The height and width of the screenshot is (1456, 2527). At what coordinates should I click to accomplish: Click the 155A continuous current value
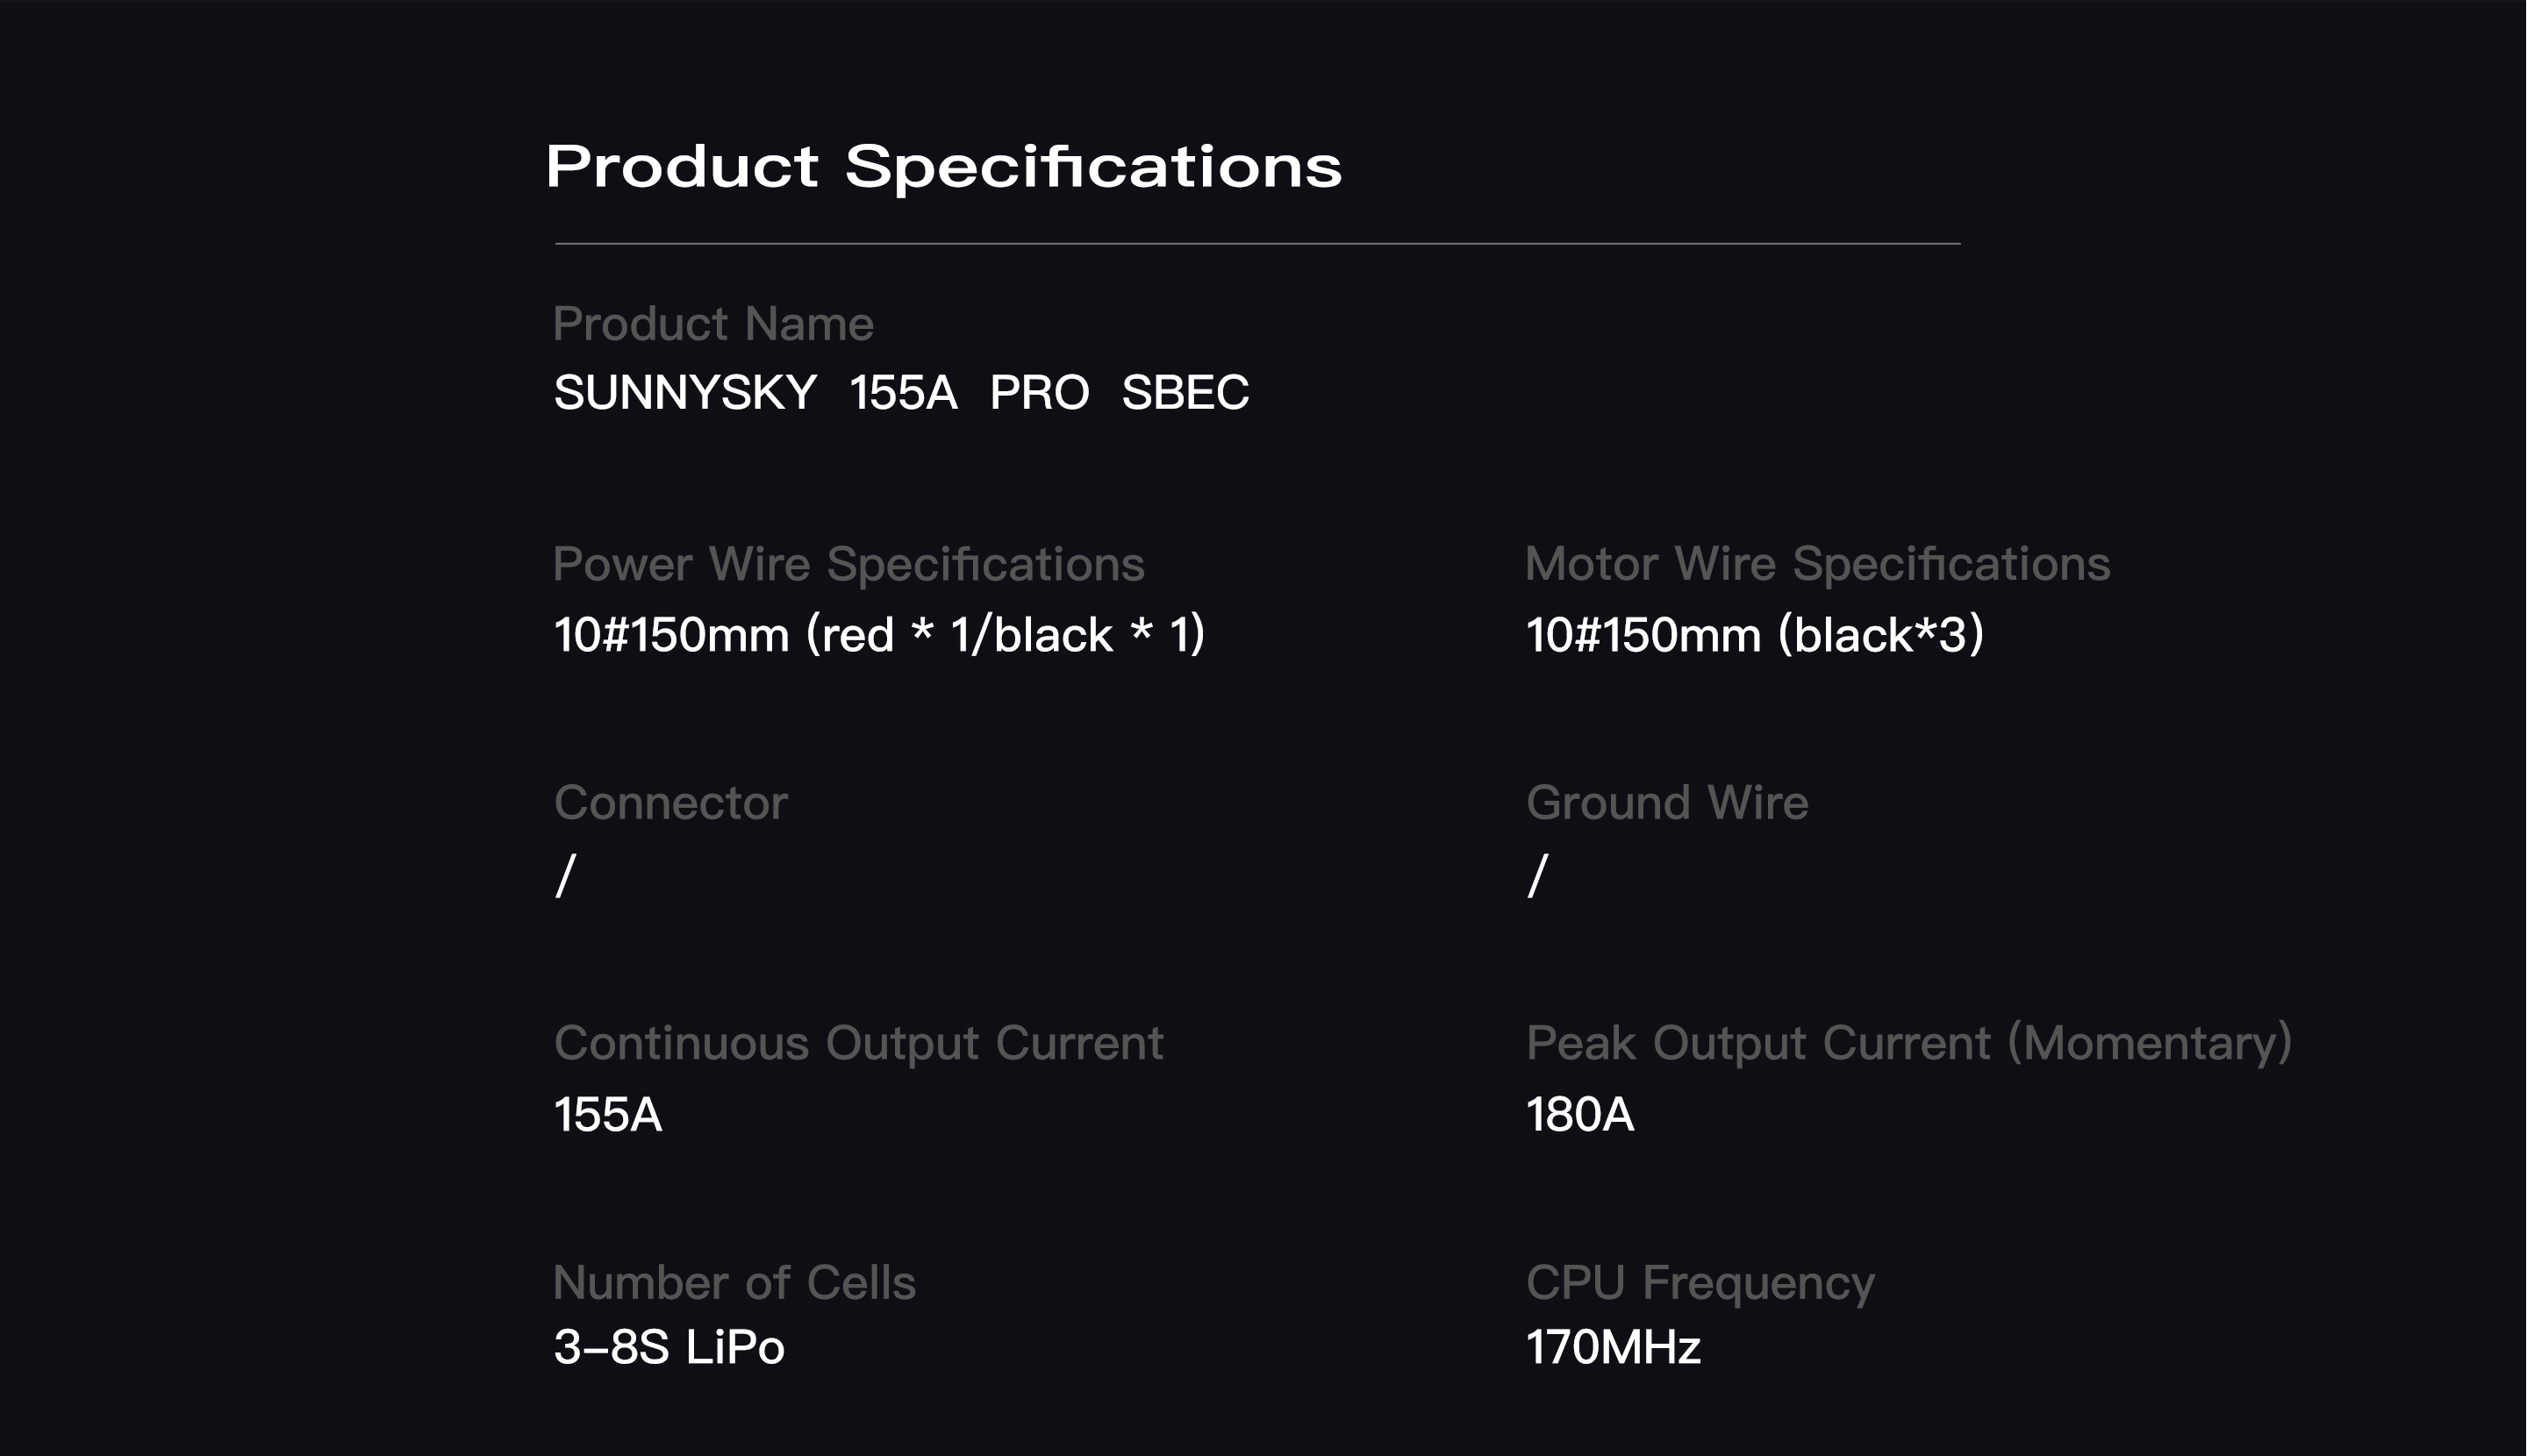click(x=607, y=1115)
